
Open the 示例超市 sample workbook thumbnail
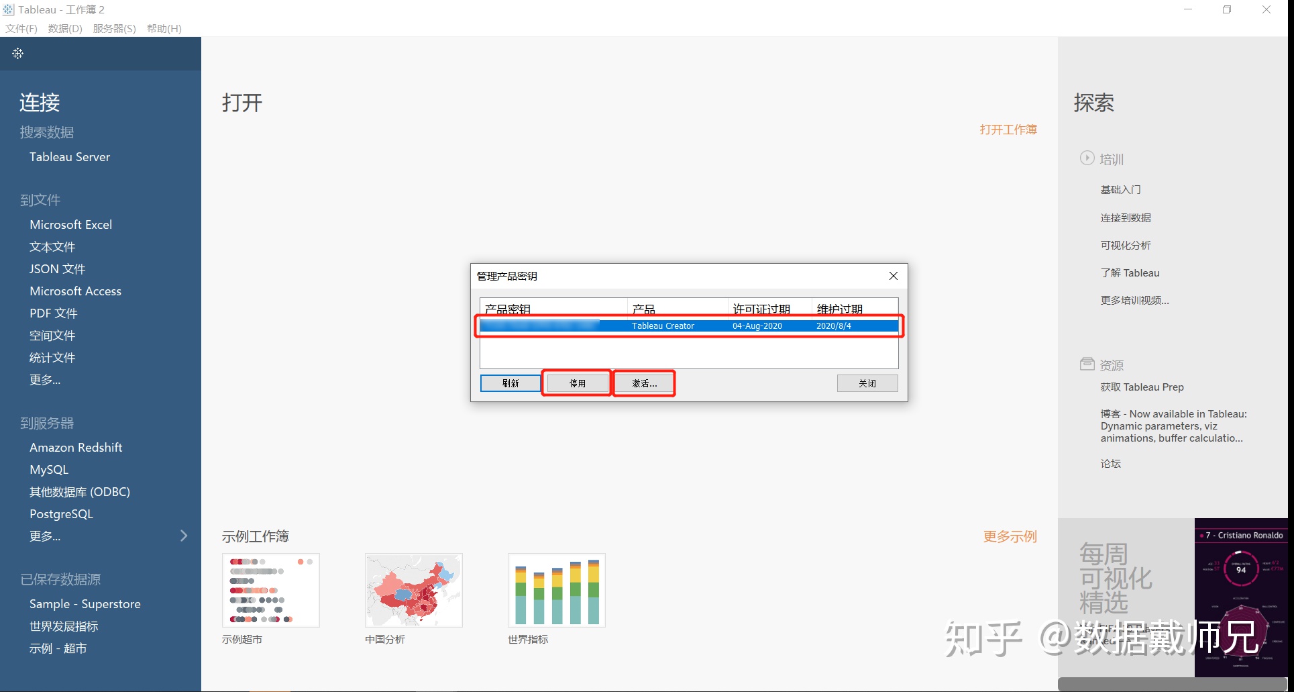[x=271, y=590]
